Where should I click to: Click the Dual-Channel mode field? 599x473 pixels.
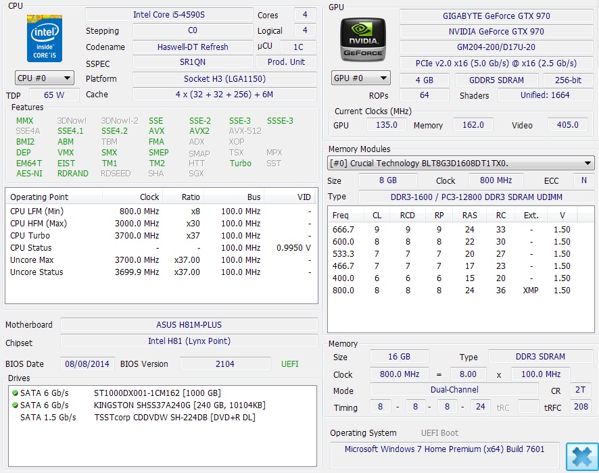point(454,390)
